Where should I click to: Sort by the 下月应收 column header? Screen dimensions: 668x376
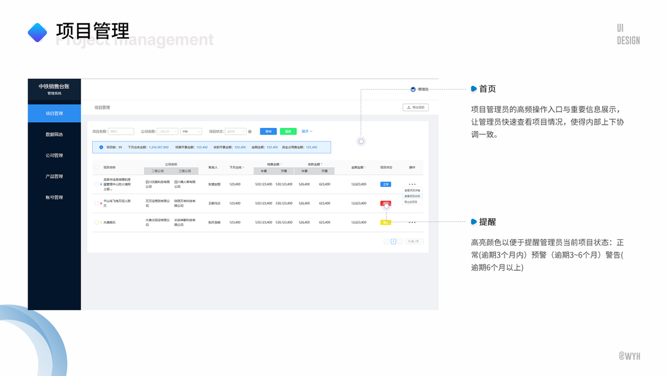[237, 167]
